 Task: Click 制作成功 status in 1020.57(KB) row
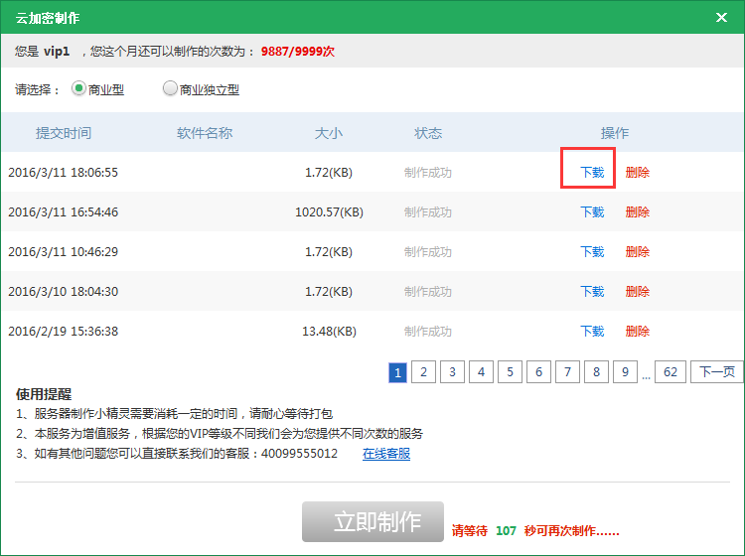[428, 212]
